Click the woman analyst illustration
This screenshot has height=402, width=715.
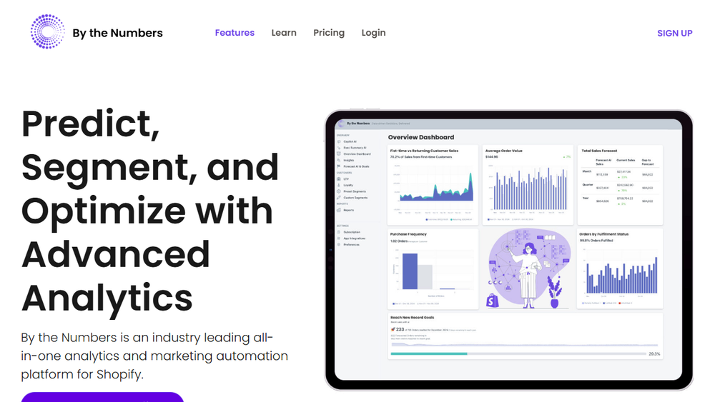[528, 275]
